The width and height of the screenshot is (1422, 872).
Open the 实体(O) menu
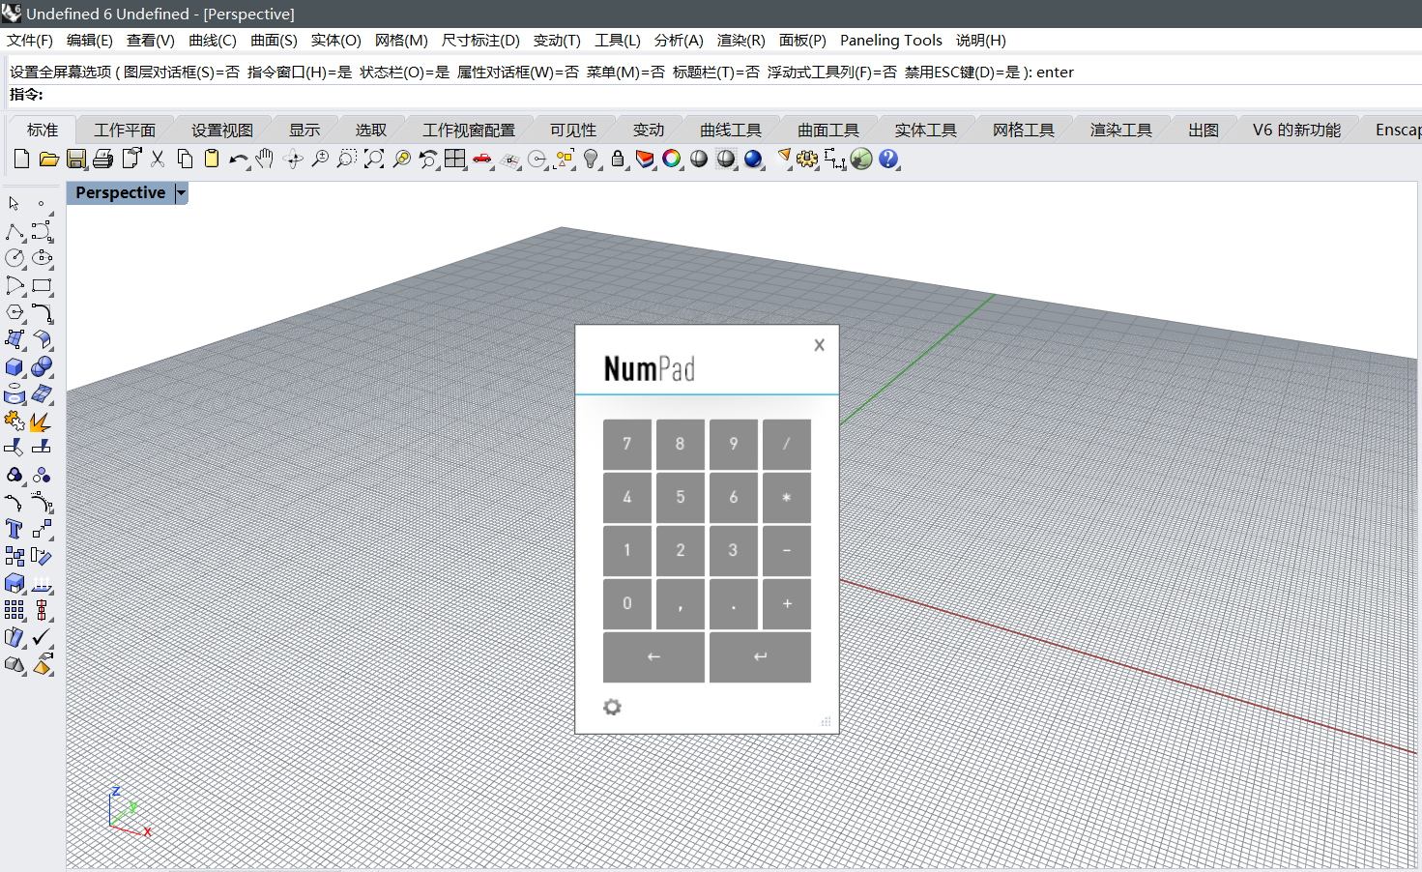pyautogui.click(x=336, y=41)
